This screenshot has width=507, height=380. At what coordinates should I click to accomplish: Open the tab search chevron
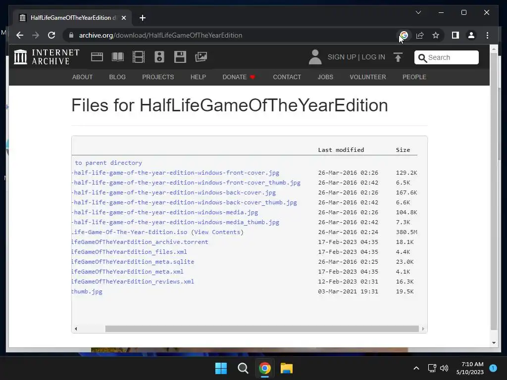click(x=418, y=12)
